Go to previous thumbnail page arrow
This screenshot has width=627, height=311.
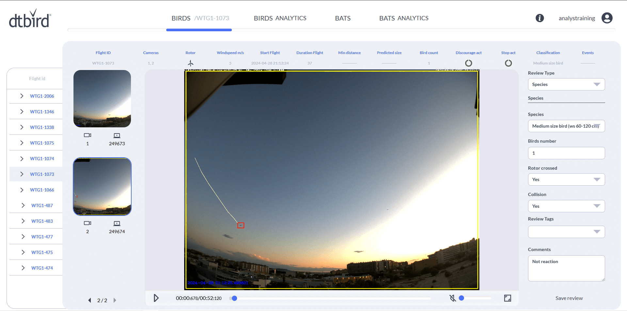[89, 300]
